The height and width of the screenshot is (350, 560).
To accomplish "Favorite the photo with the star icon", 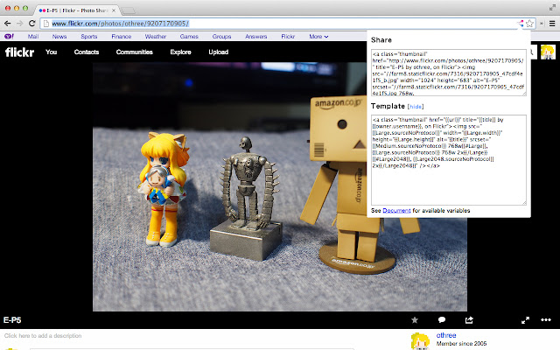I will [x=415, y=320].
